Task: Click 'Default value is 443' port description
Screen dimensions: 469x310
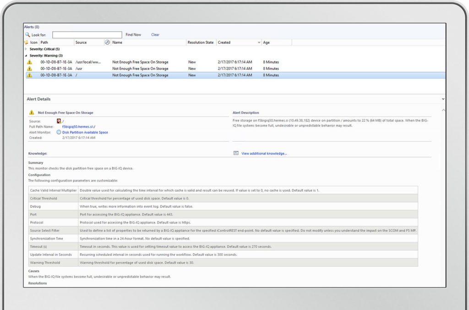Action: coord(158,214)
